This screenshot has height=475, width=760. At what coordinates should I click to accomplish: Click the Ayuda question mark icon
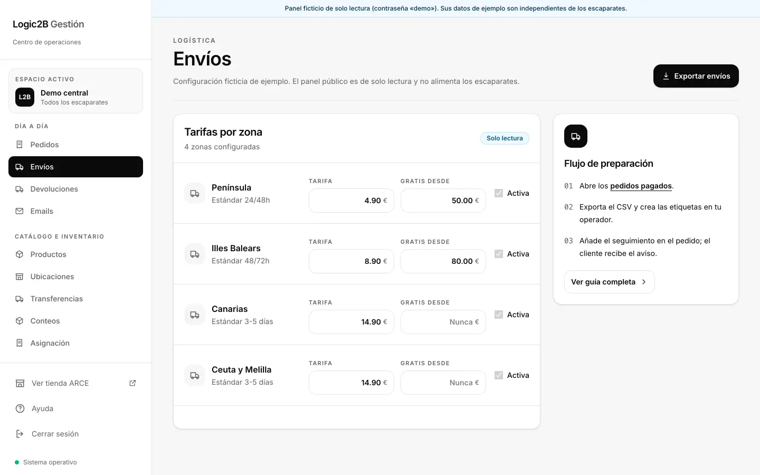(20, 408)
